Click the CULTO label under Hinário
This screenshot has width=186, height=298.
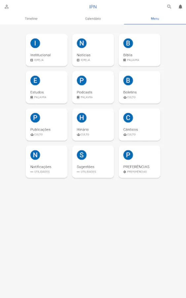(x=85, y=134)
